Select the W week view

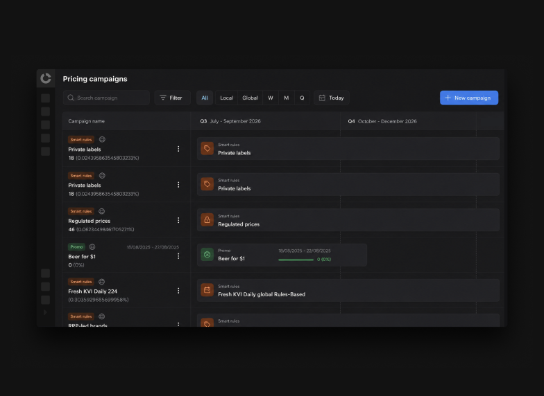271,98
